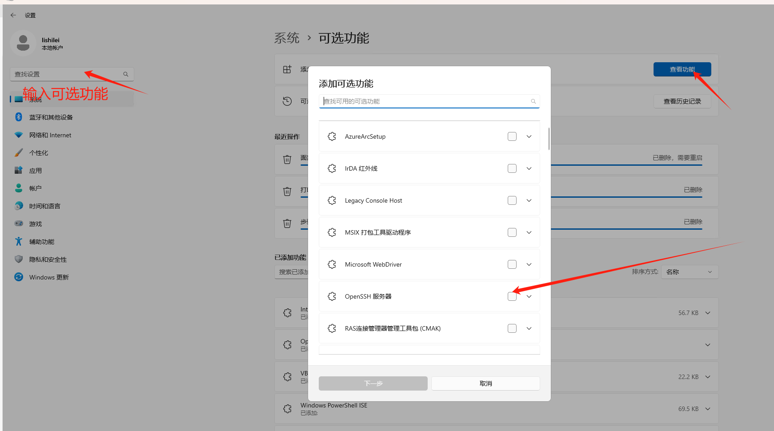Expand the IrDA 红外线 details chevron
This screenshot has height=431, width=774.
(529, 168)
